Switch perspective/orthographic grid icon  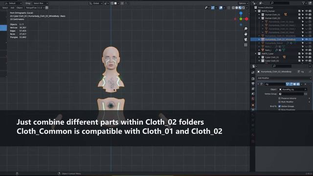pyautogui.click(x=246, y=45)
